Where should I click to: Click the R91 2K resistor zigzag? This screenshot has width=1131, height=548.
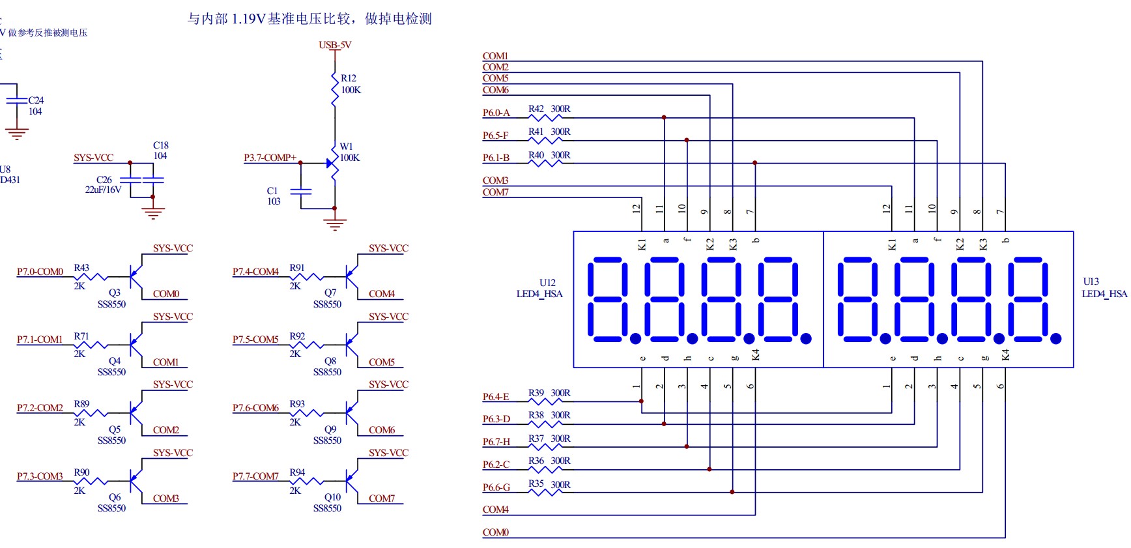(306, 277)
